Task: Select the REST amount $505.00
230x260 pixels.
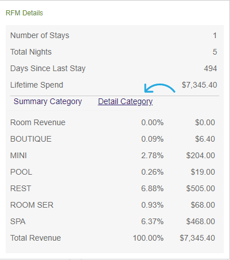Action: click(x=200, y=188)
